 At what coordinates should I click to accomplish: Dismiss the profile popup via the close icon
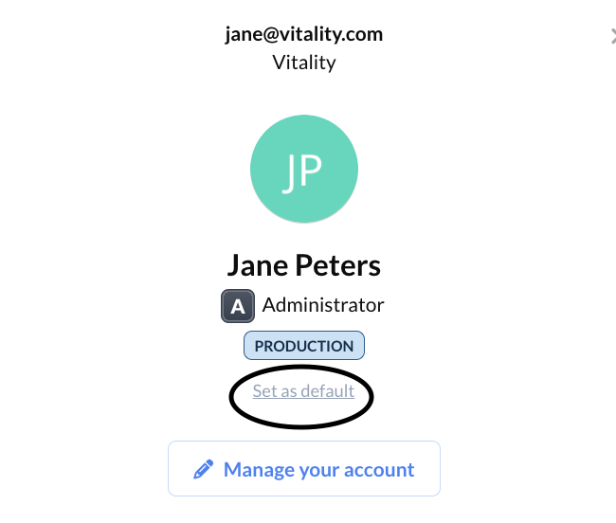click(613, 36)
